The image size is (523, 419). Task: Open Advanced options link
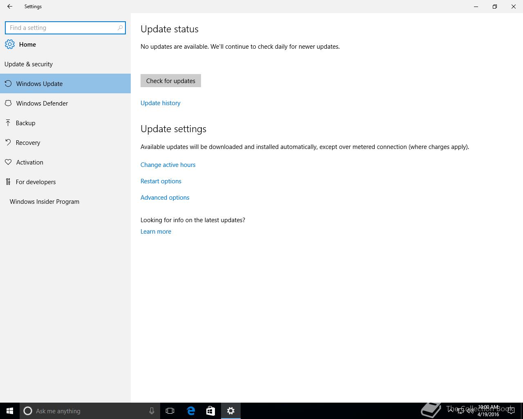pyautogui.click(x=165, y=198)
